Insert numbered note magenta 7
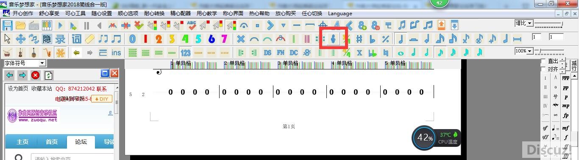 pos(224,39)
